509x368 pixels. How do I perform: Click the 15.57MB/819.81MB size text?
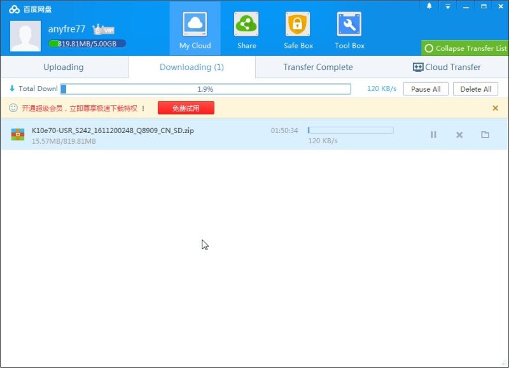click(x=64, y=141)
